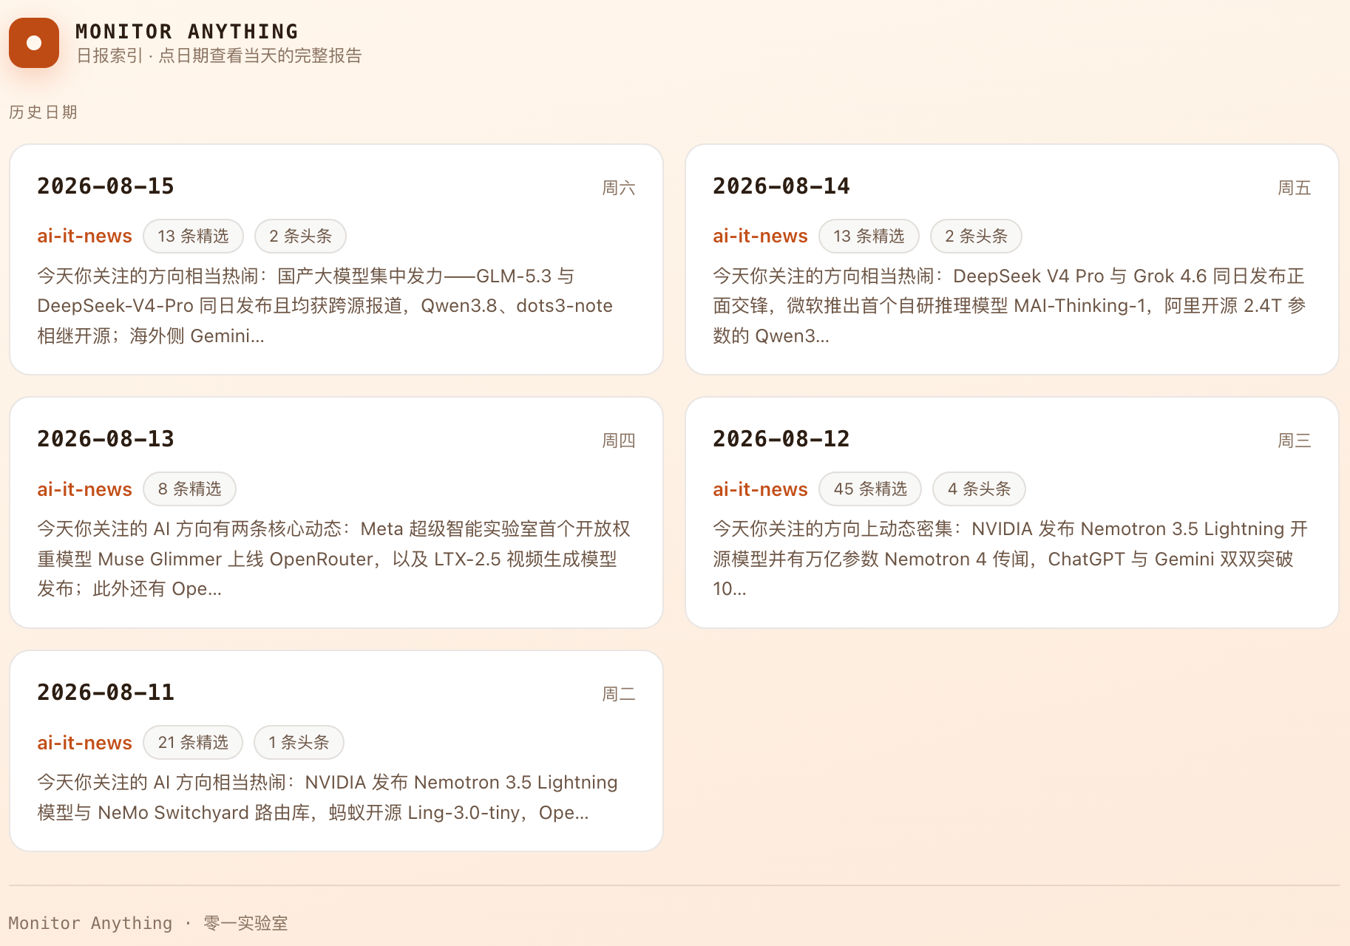The image size is (1350, 946).
Task: Click the 2 条头条 badge on 08-15 card
Action: tap(300, 236)
